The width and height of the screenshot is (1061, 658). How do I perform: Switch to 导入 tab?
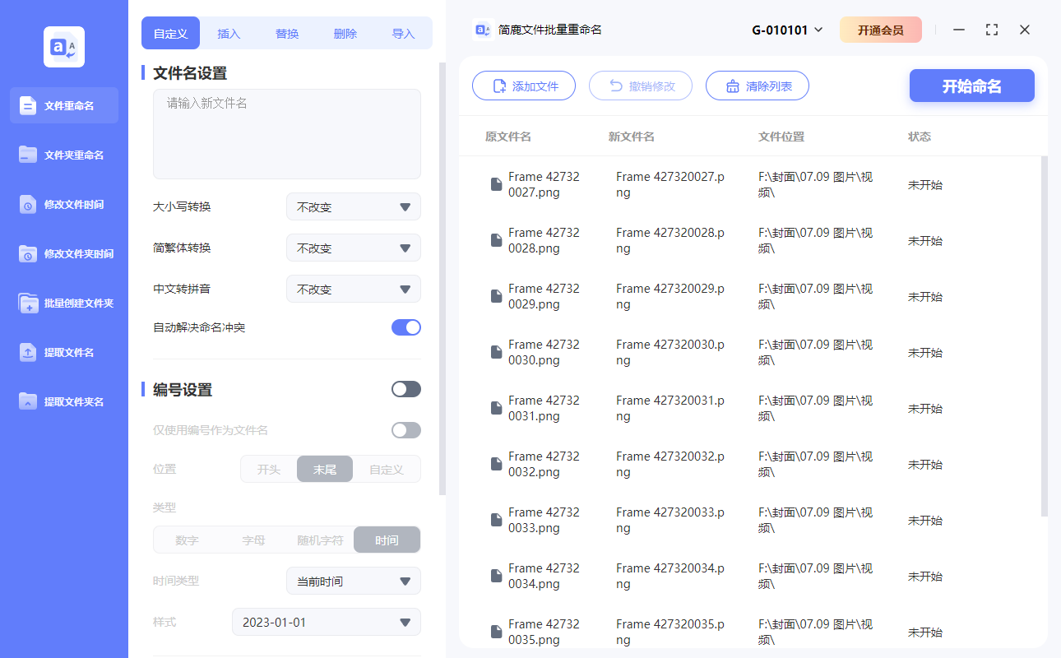pos(403,34)
